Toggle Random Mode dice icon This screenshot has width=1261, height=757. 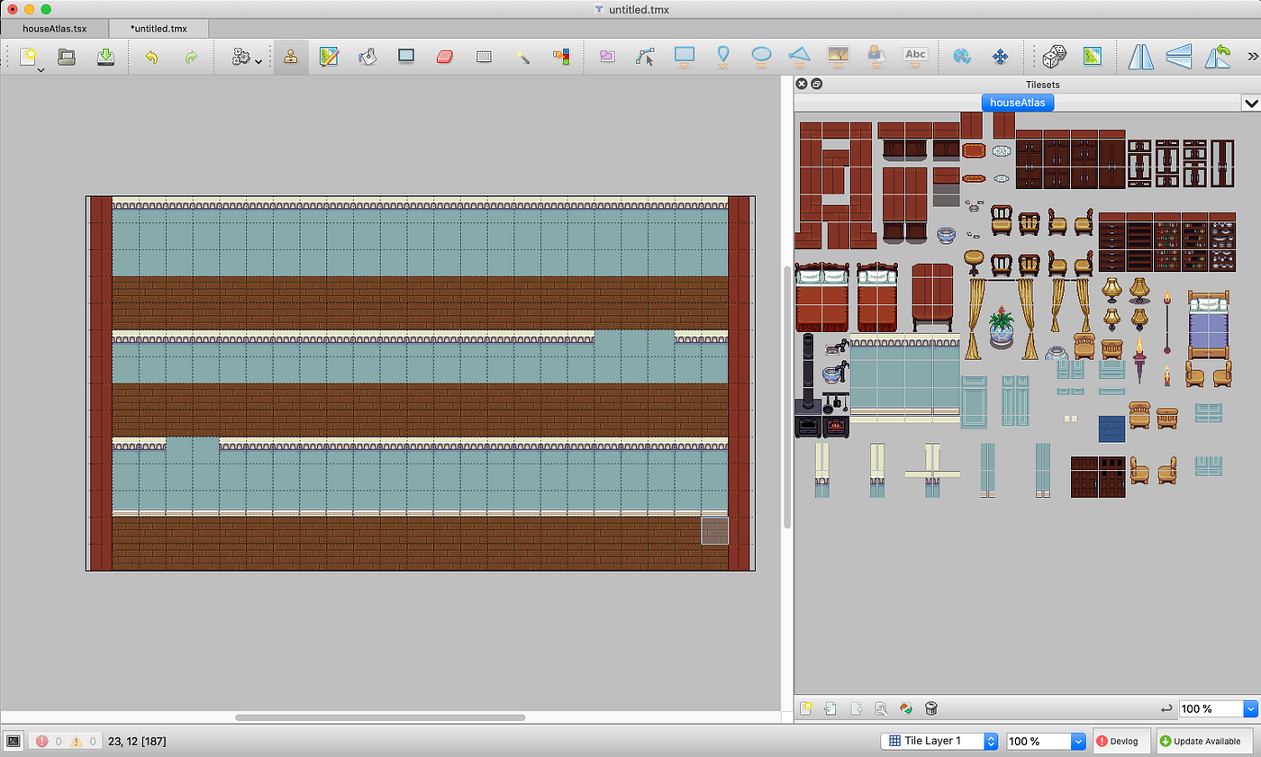click(1052, 57)
